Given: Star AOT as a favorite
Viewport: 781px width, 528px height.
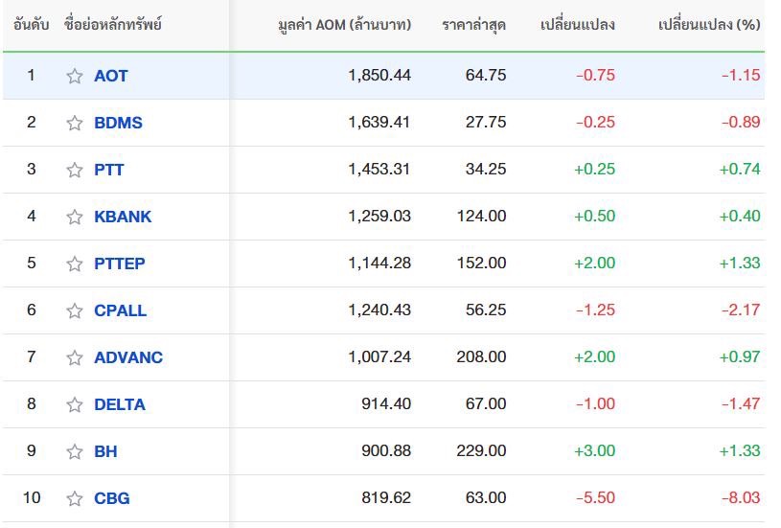Looking at the screenshot, I should point(75,77).
